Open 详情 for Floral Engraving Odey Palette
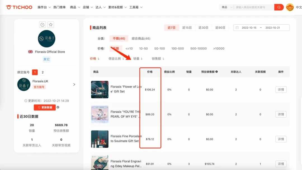The height and width of the screenshot is (170, 302). pos(281,164)
